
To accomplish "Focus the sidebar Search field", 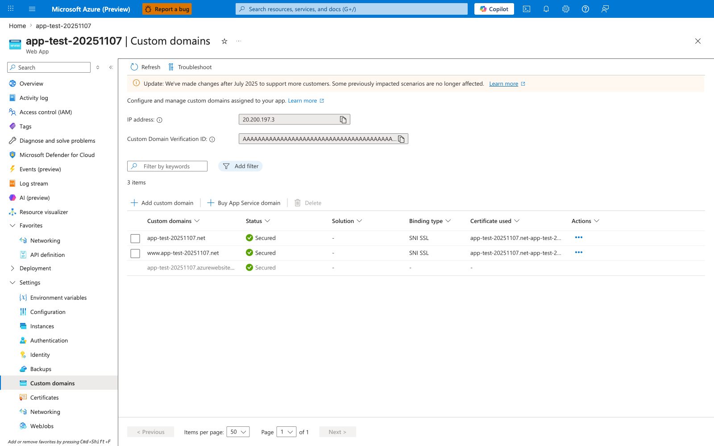I will pos(49,67).
